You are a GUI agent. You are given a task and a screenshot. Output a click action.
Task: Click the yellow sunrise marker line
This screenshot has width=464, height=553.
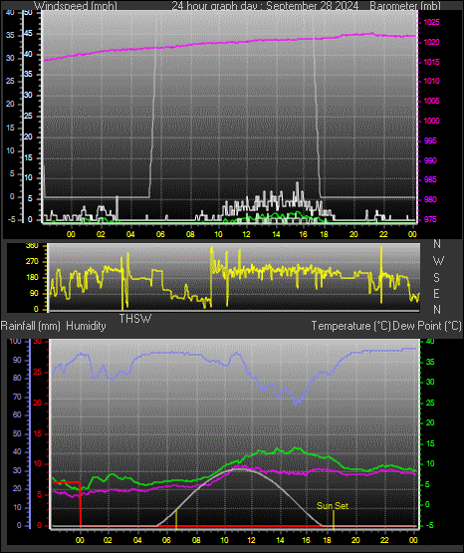[176, 519]
